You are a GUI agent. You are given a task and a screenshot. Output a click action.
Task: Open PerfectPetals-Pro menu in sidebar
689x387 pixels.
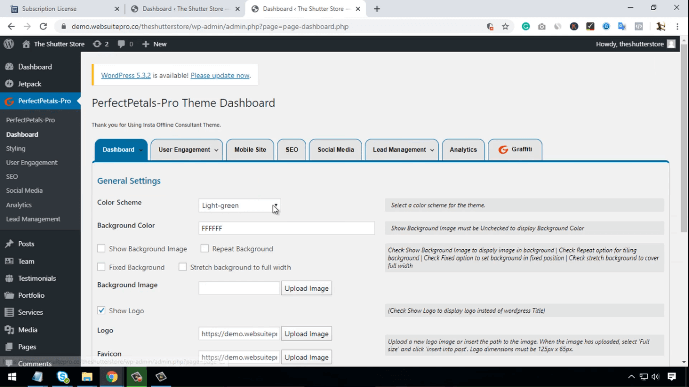[40, 101]
